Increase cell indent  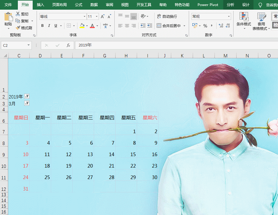click(150, 26)
